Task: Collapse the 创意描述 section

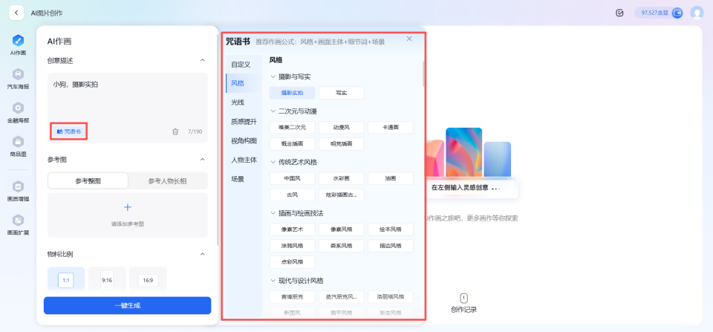Action: (x=203, y=60)
